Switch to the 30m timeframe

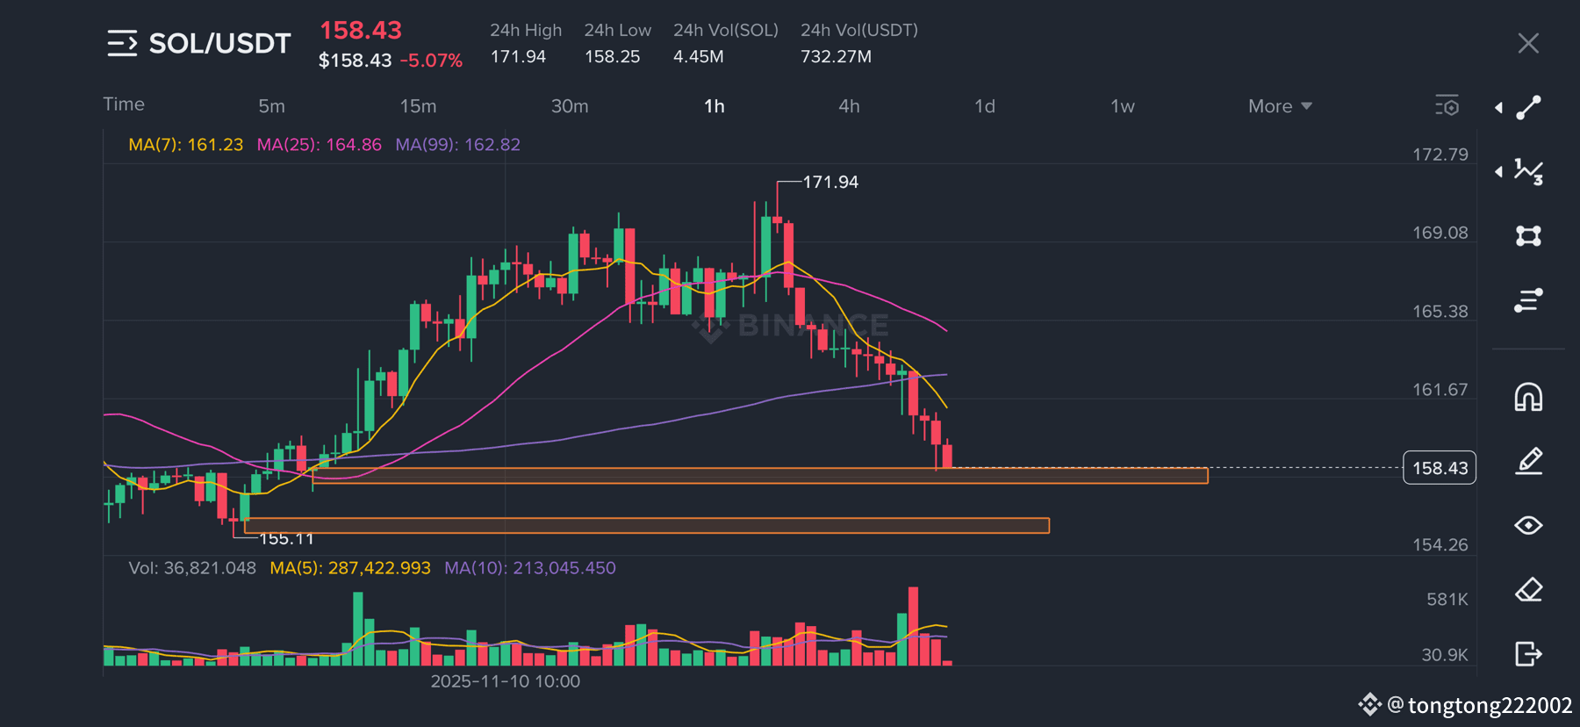tap(570, 106)
